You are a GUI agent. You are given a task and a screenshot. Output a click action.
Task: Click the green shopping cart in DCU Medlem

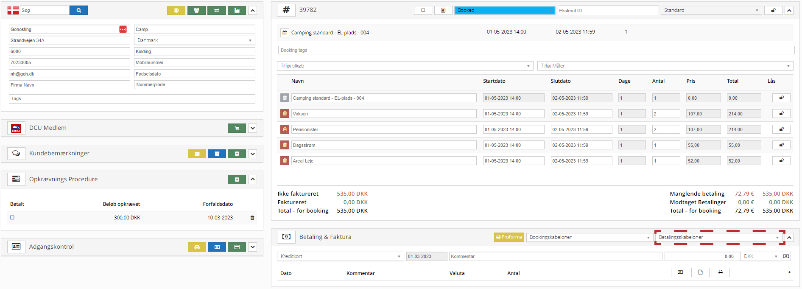[237, 128]
